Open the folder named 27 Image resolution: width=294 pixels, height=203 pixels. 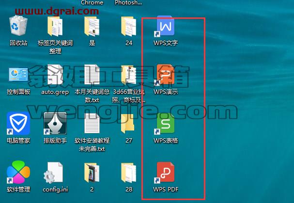[128, 123]
